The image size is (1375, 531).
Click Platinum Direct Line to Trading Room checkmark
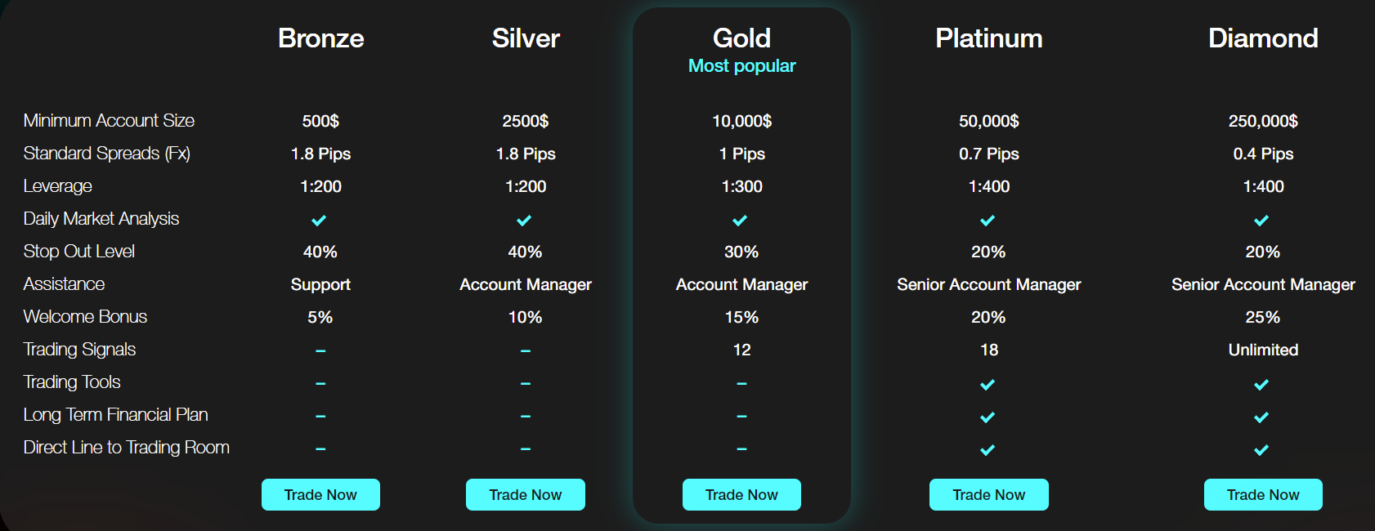pyautogui.click(x=988, y=450)
